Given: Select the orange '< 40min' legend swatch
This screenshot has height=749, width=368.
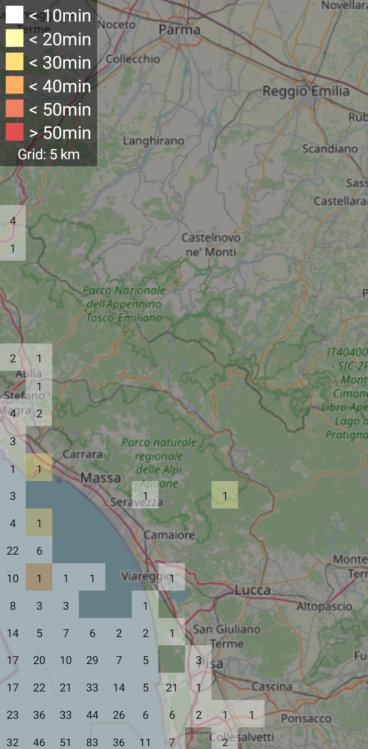Looking at the screenshot, I should tap(14, 86).
